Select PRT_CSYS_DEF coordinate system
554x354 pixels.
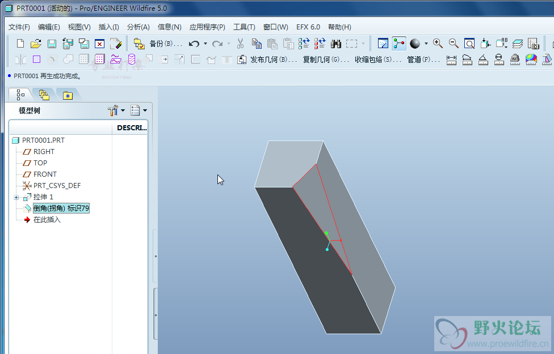[57, 185]
